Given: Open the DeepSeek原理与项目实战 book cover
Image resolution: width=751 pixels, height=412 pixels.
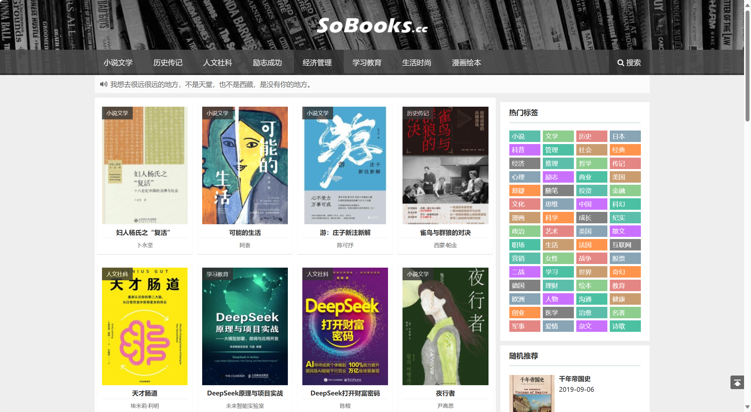Looking at the screenshot, I should (245, 326).
